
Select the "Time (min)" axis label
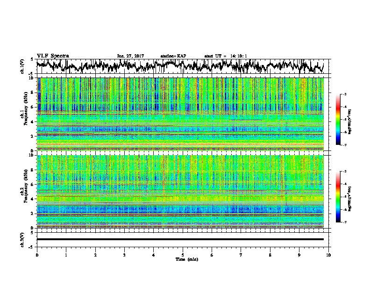pos(187,259)
